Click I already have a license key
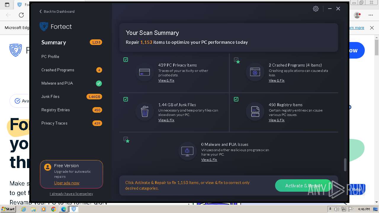Screen dimensions: 379x213 71,194
